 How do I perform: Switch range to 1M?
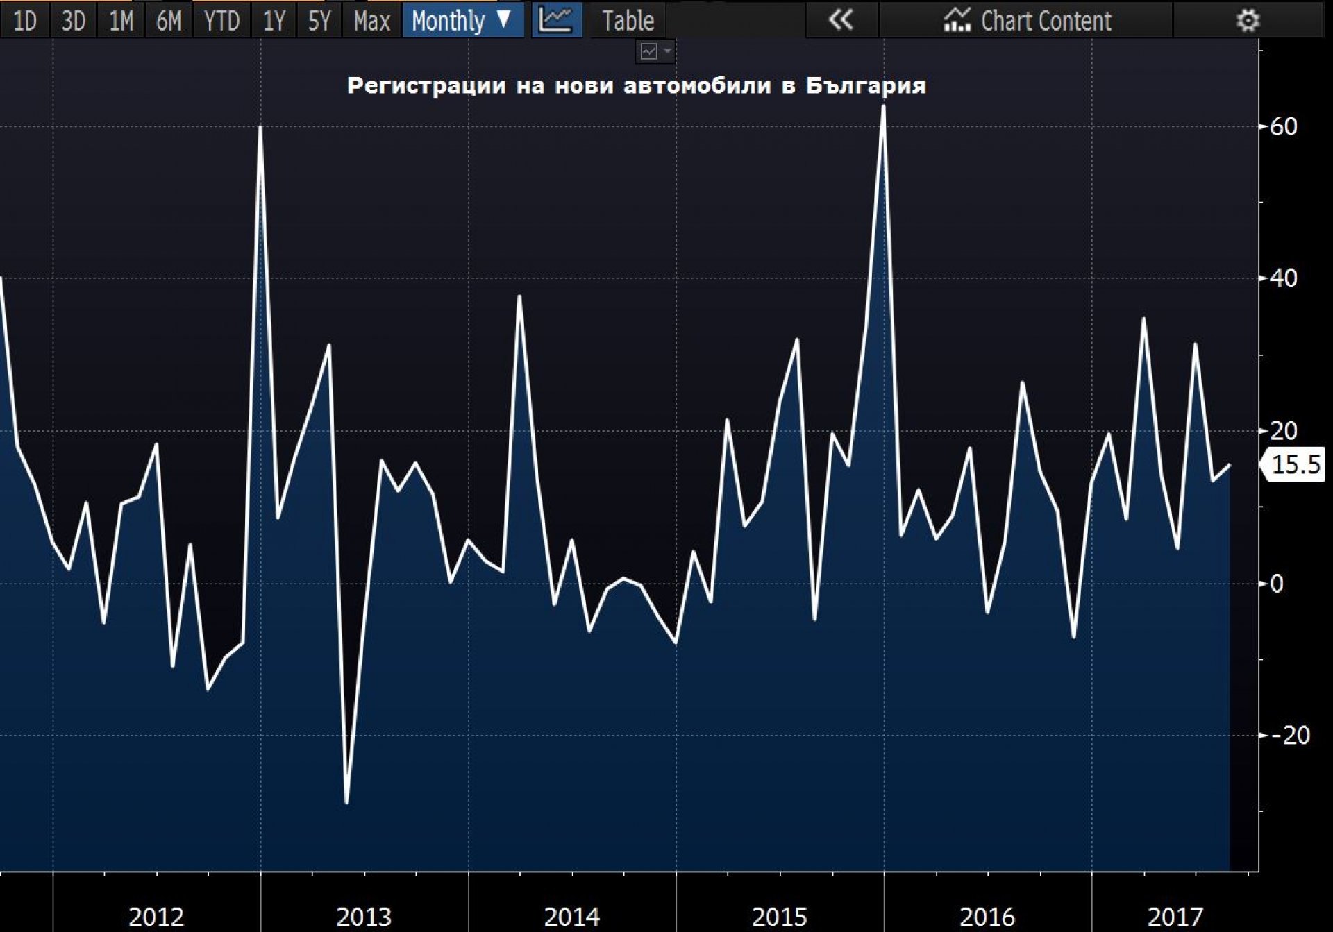click(121, 21)
